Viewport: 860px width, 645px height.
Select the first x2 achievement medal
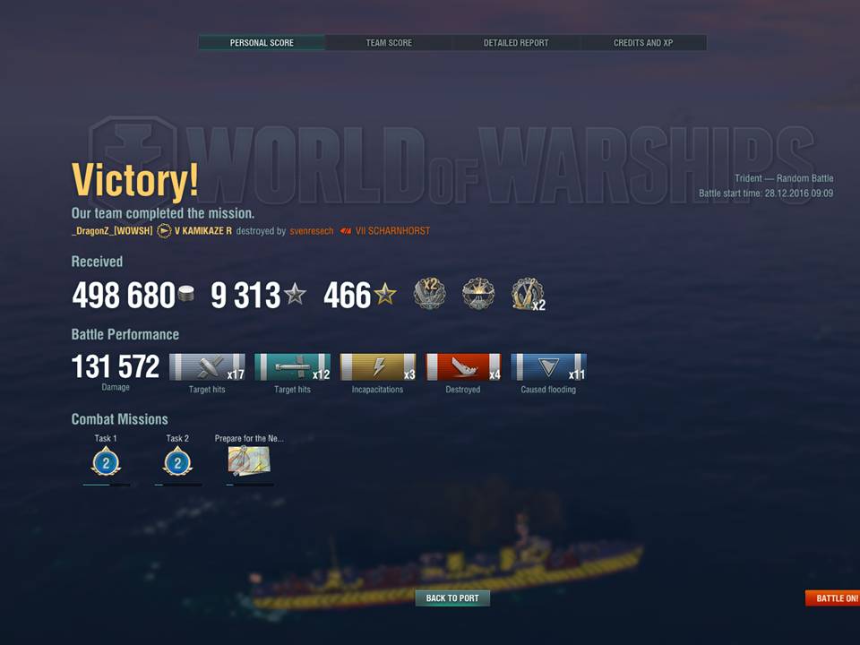coord(429,294)
